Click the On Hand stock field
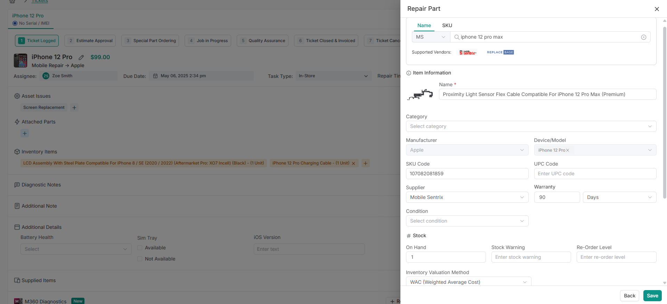 coord(446,257)
